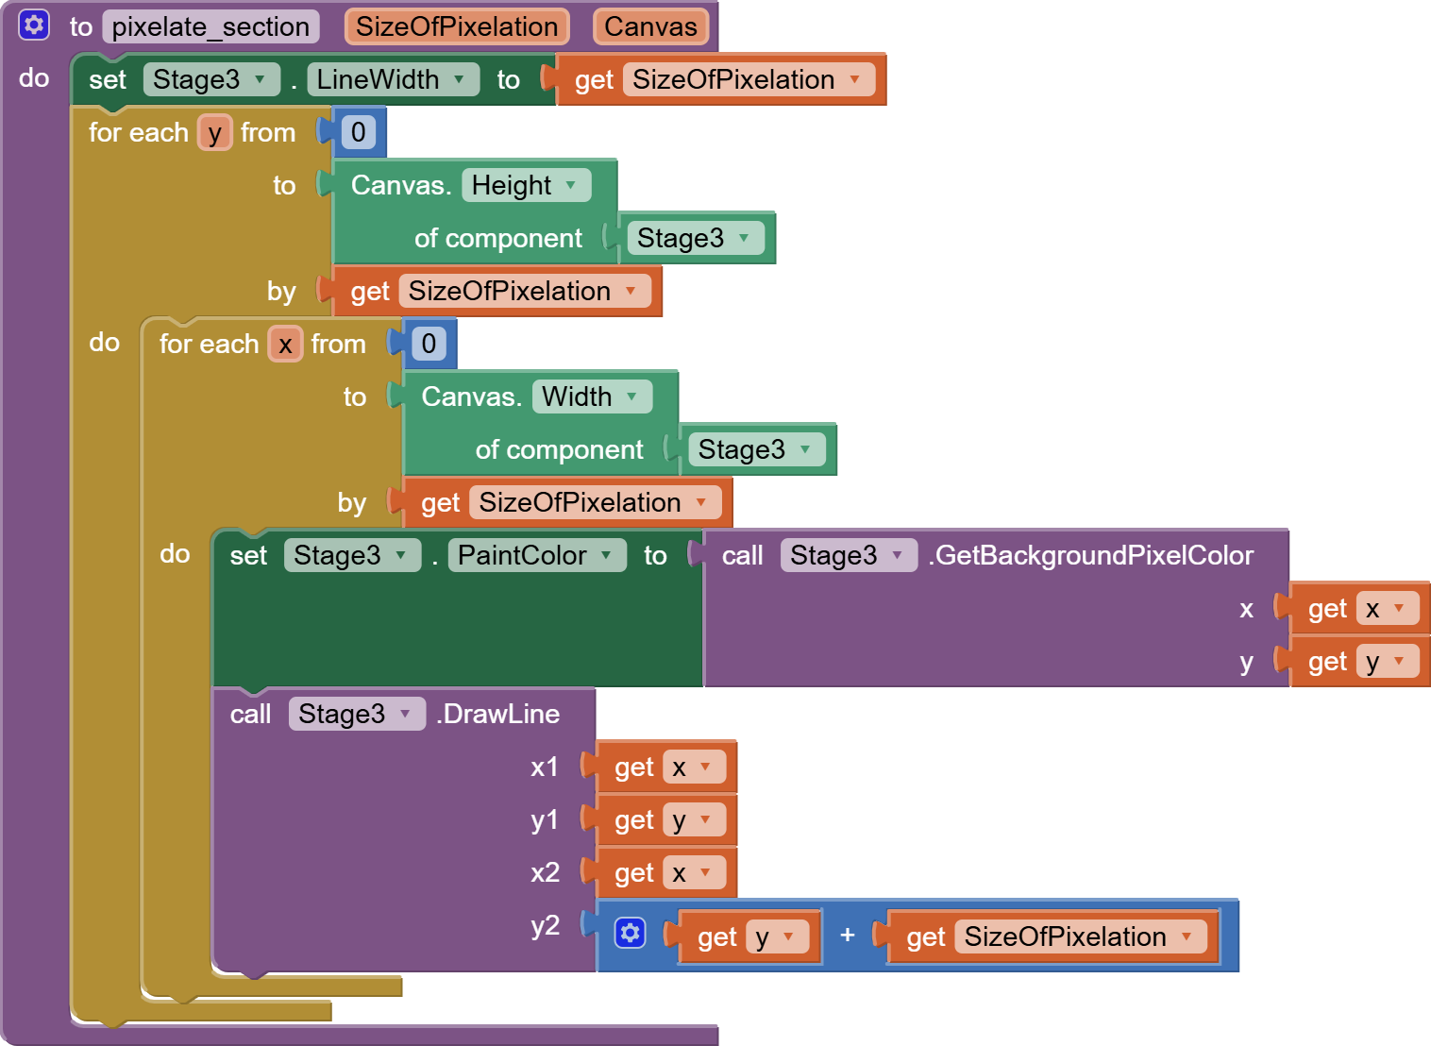Click the 0 value in for each y
Image resolution: width=1431 pixels, height=1046 pixels.
point(359,132)
